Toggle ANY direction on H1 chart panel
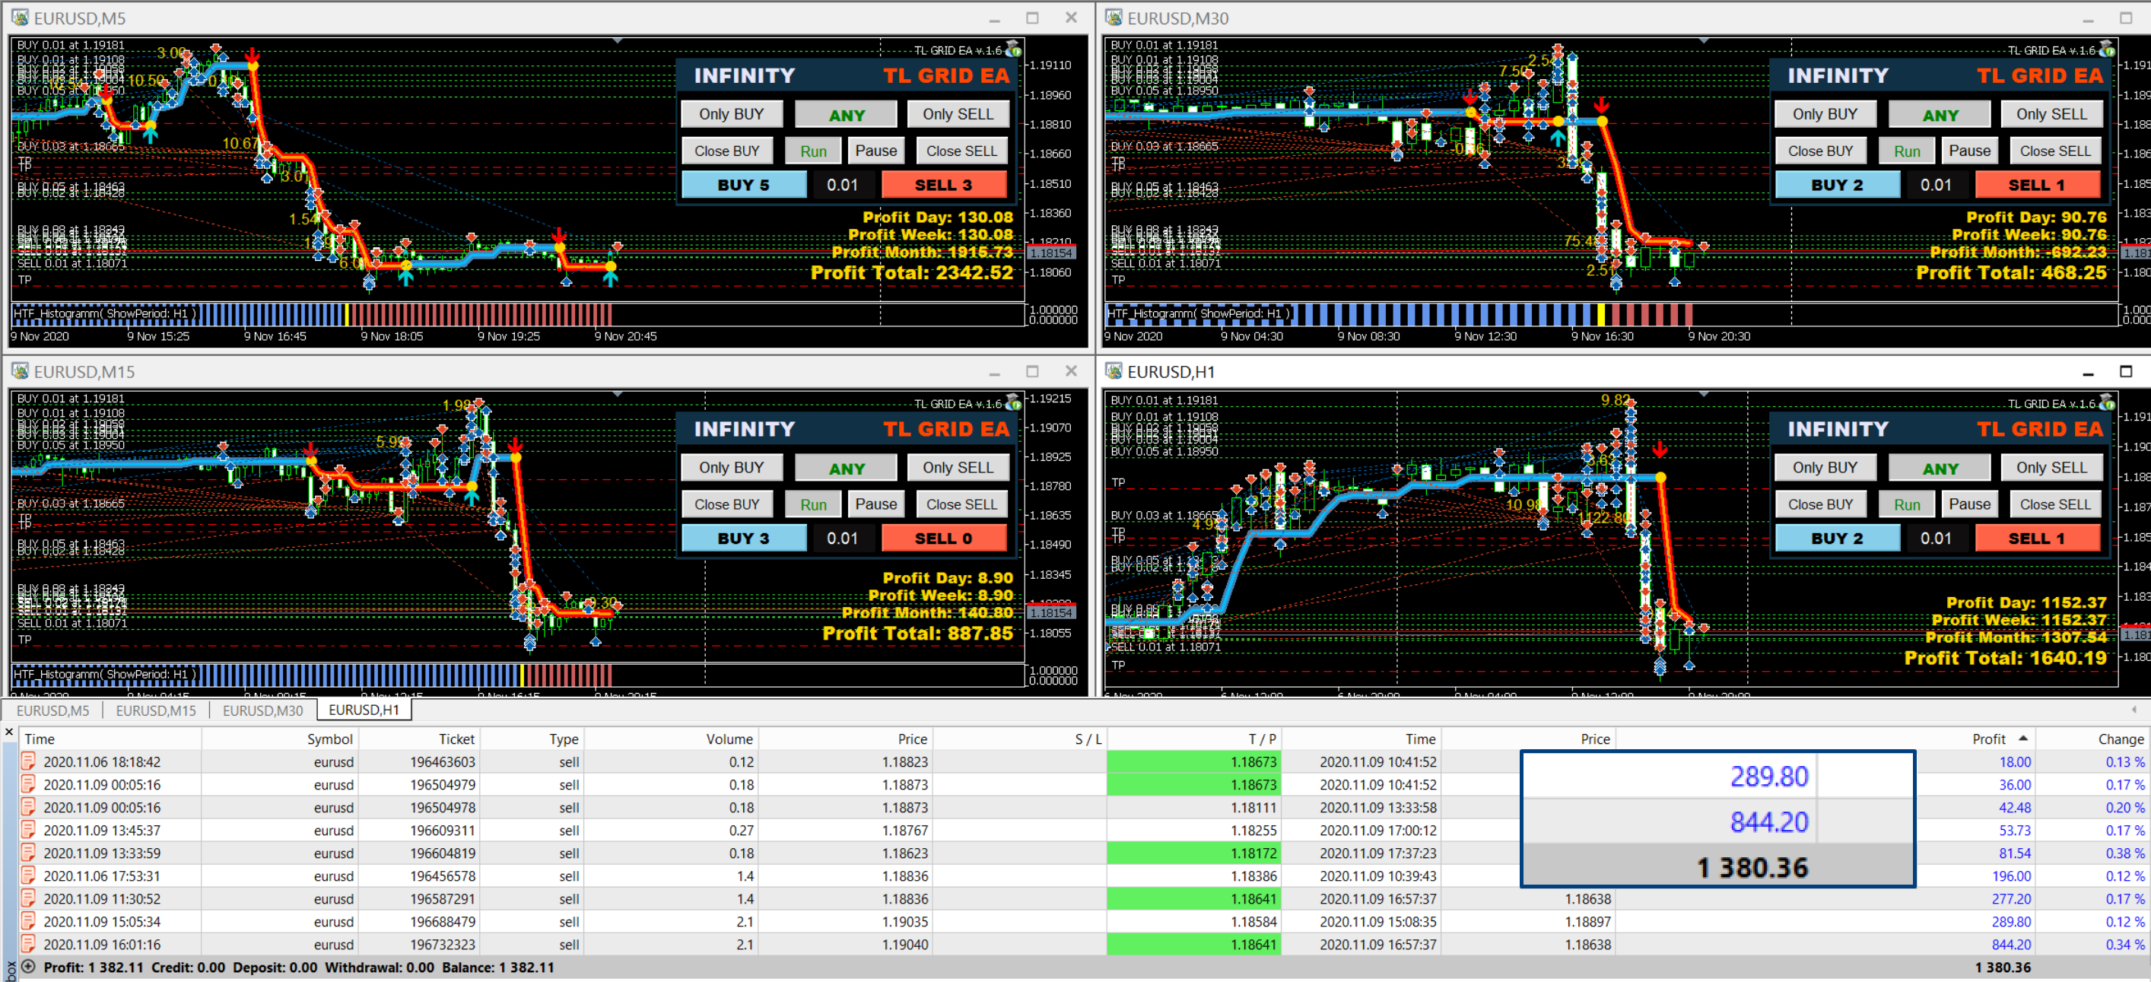 click(x=1939, y=469)
